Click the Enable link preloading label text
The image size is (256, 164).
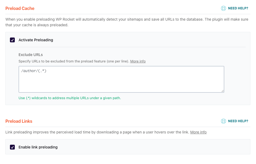point(38,147)
